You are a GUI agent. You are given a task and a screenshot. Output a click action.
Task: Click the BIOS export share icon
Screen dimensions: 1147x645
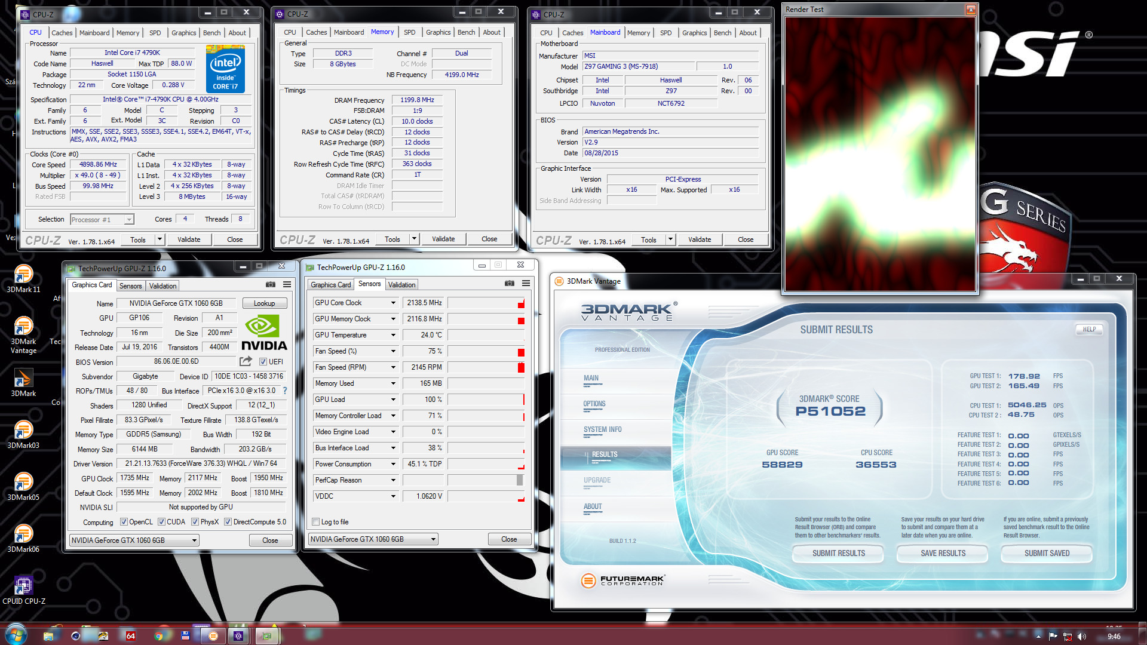(x=246, y=361)
